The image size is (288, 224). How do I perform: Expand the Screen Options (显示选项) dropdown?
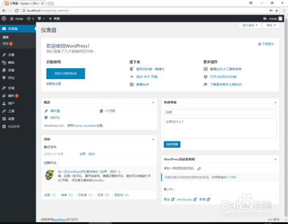tap(250, 25)
